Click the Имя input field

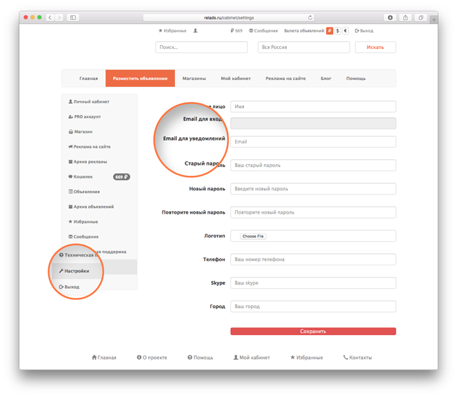tap(313, 107)
